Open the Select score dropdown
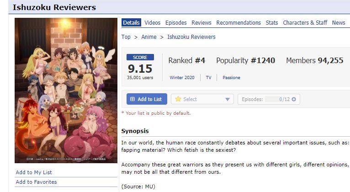The width and height of the screenshot is (350, 192). [202, 99]
